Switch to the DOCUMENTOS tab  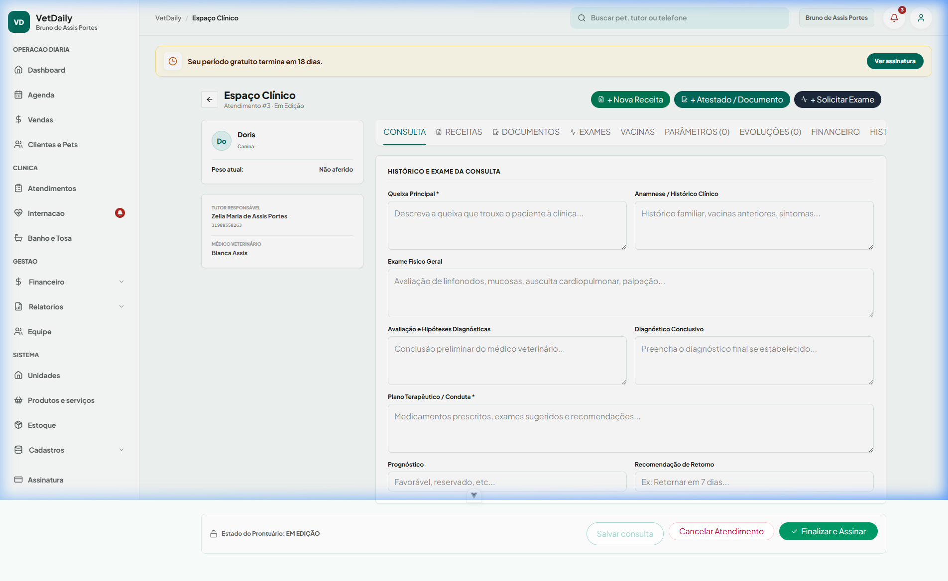point(526,132)
